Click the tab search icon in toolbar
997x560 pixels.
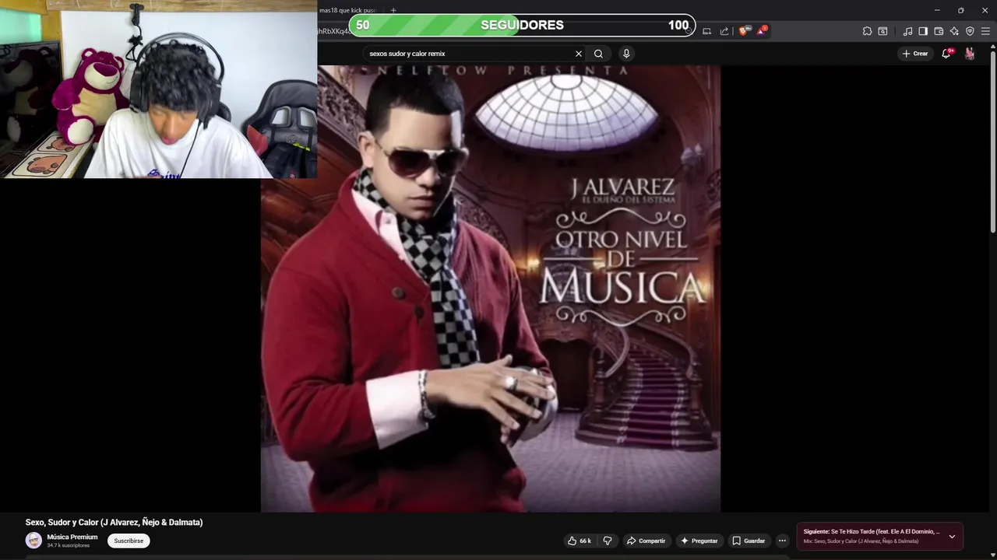pyautogui.click(x=883, y=31)
